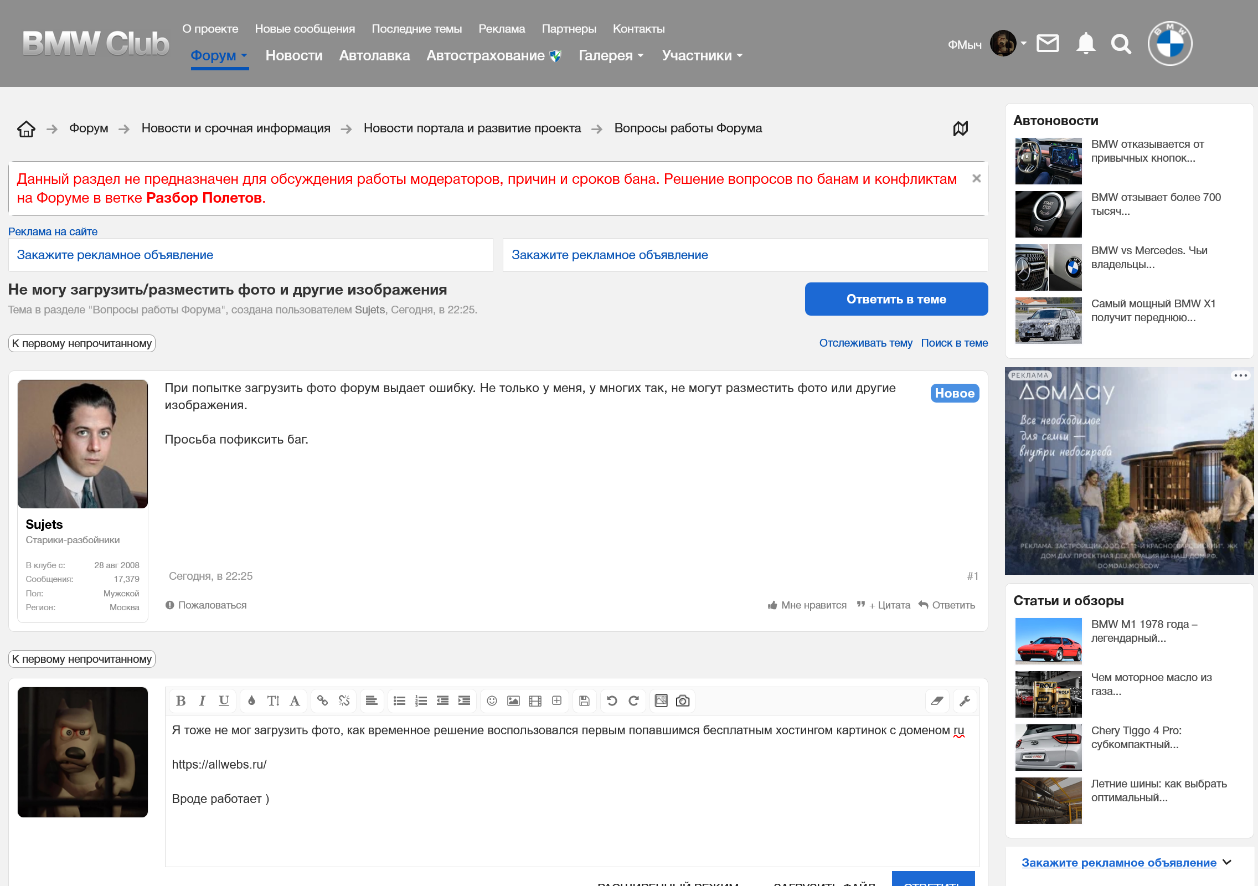Open the breadcrumb navigation map icon
This screenshot has width=1258, height=886.
click(x=961, y=128)
